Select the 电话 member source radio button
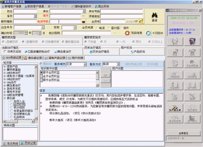203x147 pixels. tap(97, 28)
